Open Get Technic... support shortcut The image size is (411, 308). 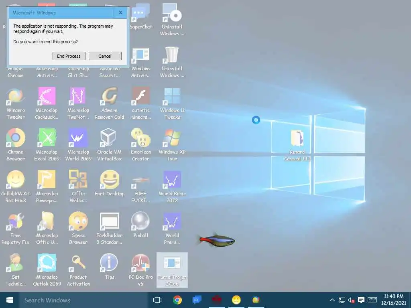tap(16, 270)
